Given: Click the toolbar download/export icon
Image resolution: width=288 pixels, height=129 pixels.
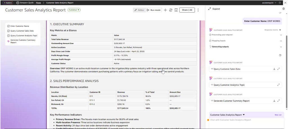Looking at the screenshot, I should tap(176, 10).
